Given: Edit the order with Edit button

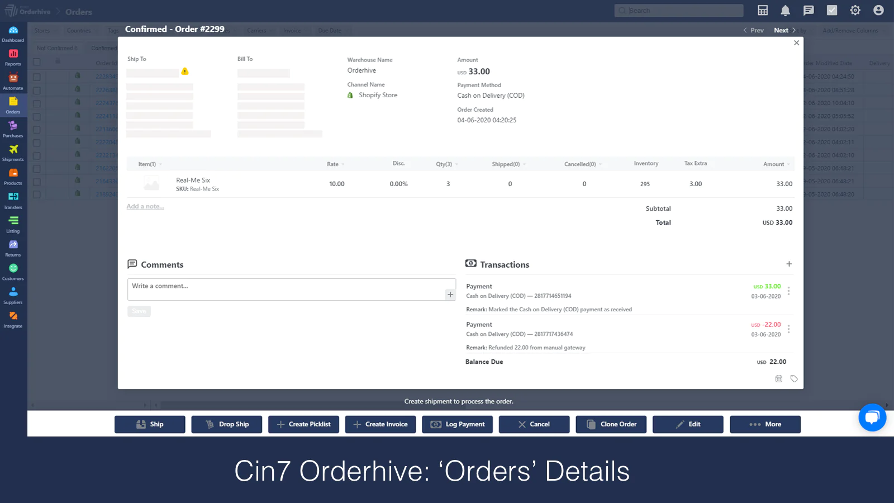Looking at the screenshot, I should point(688,424).
